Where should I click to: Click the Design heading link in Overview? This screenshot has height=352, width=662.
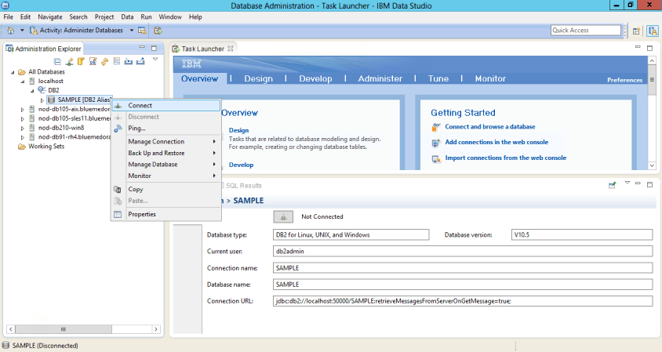click(238, 130)
